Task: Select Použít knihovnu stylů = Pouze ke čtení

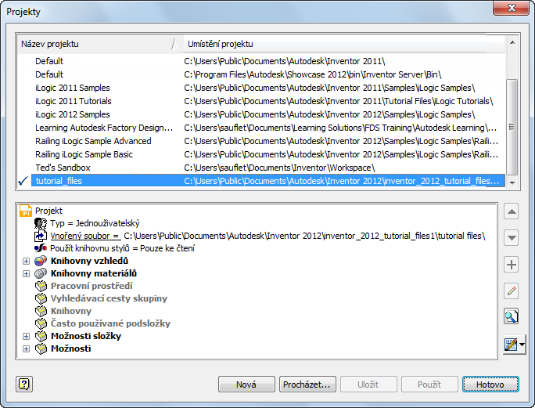Action: point(123,248)
